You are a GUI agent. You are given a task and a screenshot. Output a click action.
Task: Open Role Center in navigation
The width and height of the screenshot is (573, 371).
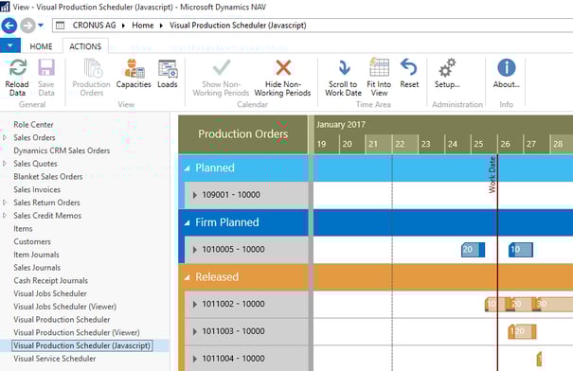[x=33, y=125]
